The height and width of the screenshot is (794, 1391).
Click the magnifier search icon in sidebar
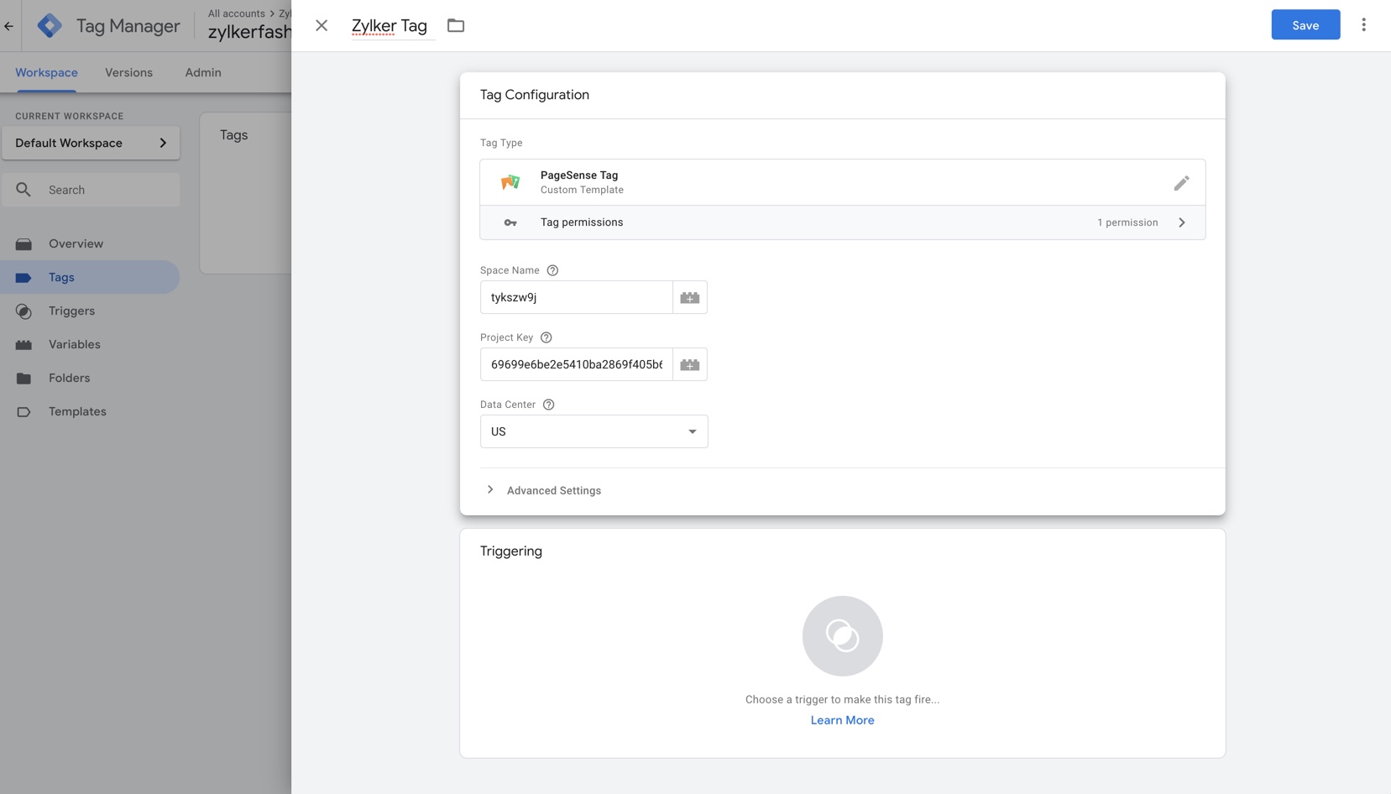pyautogui.click(x=24, y=190)
